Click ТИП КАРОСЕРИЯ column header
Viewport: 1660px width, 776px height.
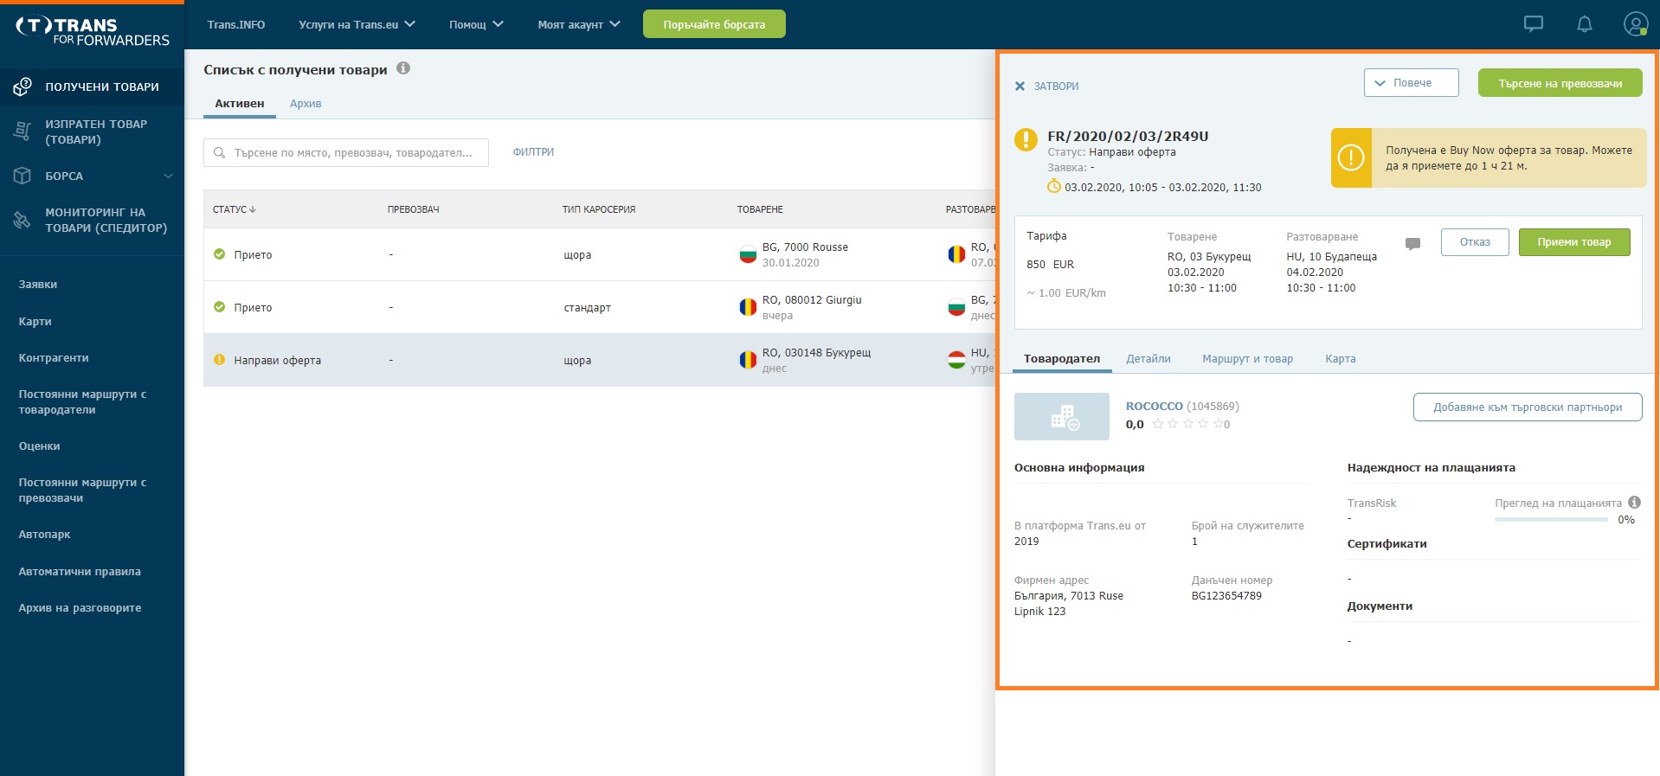598,209
